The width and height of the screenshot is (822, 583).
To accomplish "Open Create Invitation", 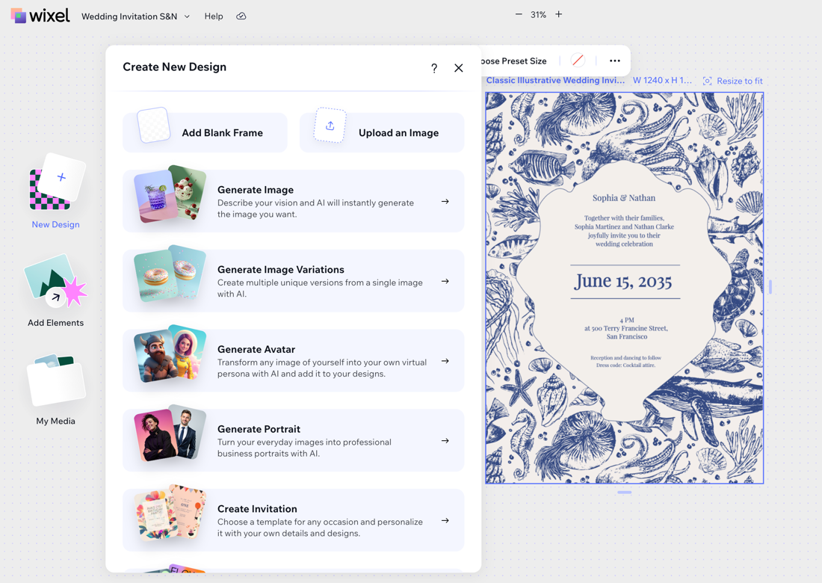I will tap(293, 520).
